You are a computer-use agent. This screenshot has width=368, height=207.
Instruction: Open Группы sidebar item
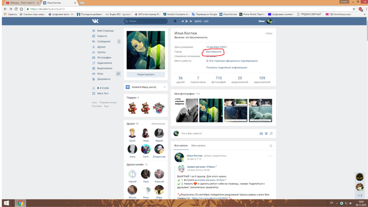(x=101, y=52)
